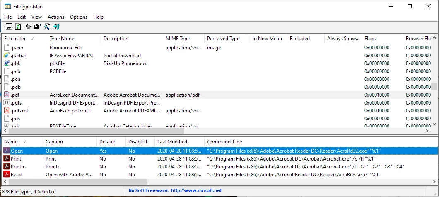Screen dimensions: 439x197
Task: Click the Copy selected items toolbar icon
Action: (x=28, y=27)
